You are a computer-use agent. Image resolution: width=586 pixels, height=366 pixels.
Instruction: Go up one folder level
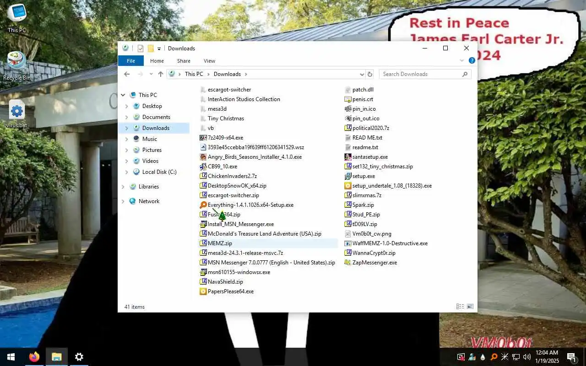pyautogui.click(x=161, y=74)
